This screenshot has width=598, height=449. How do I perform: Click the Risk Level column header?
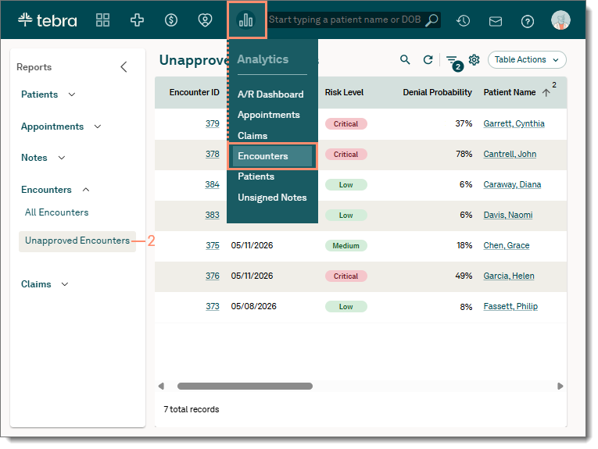[344, 93]
